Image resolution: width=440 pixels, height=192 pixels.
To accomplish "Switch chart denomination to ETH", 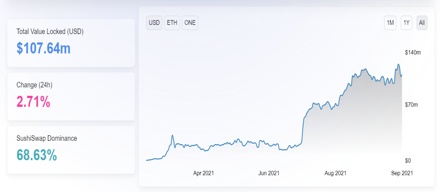I will point(172,23).
